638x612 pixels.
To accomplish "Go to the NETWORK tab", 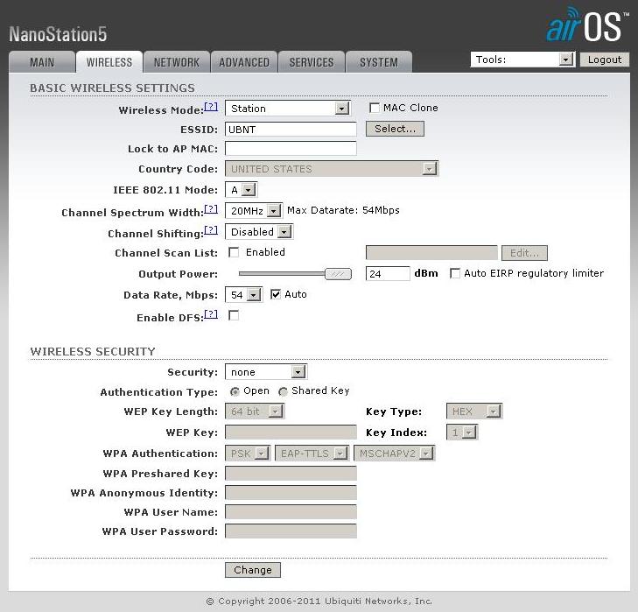I will click(x=177, y=62).
